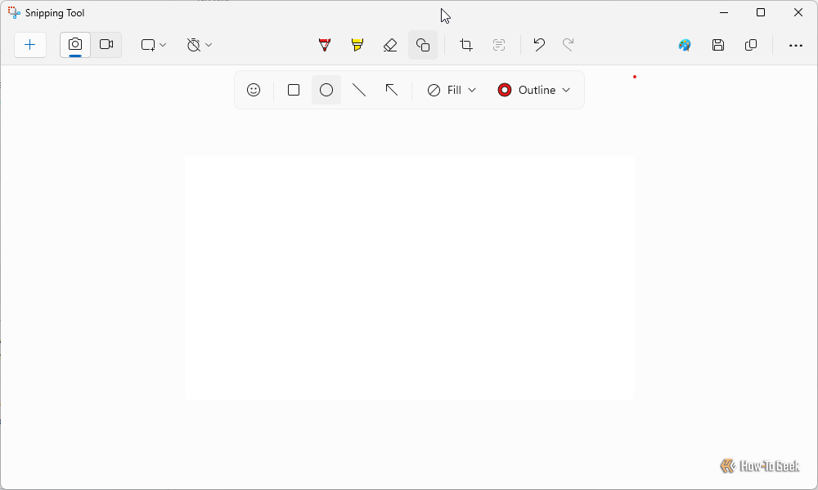Choose the arrow shape
Viewport: 818px width, 490px height.
391,90
